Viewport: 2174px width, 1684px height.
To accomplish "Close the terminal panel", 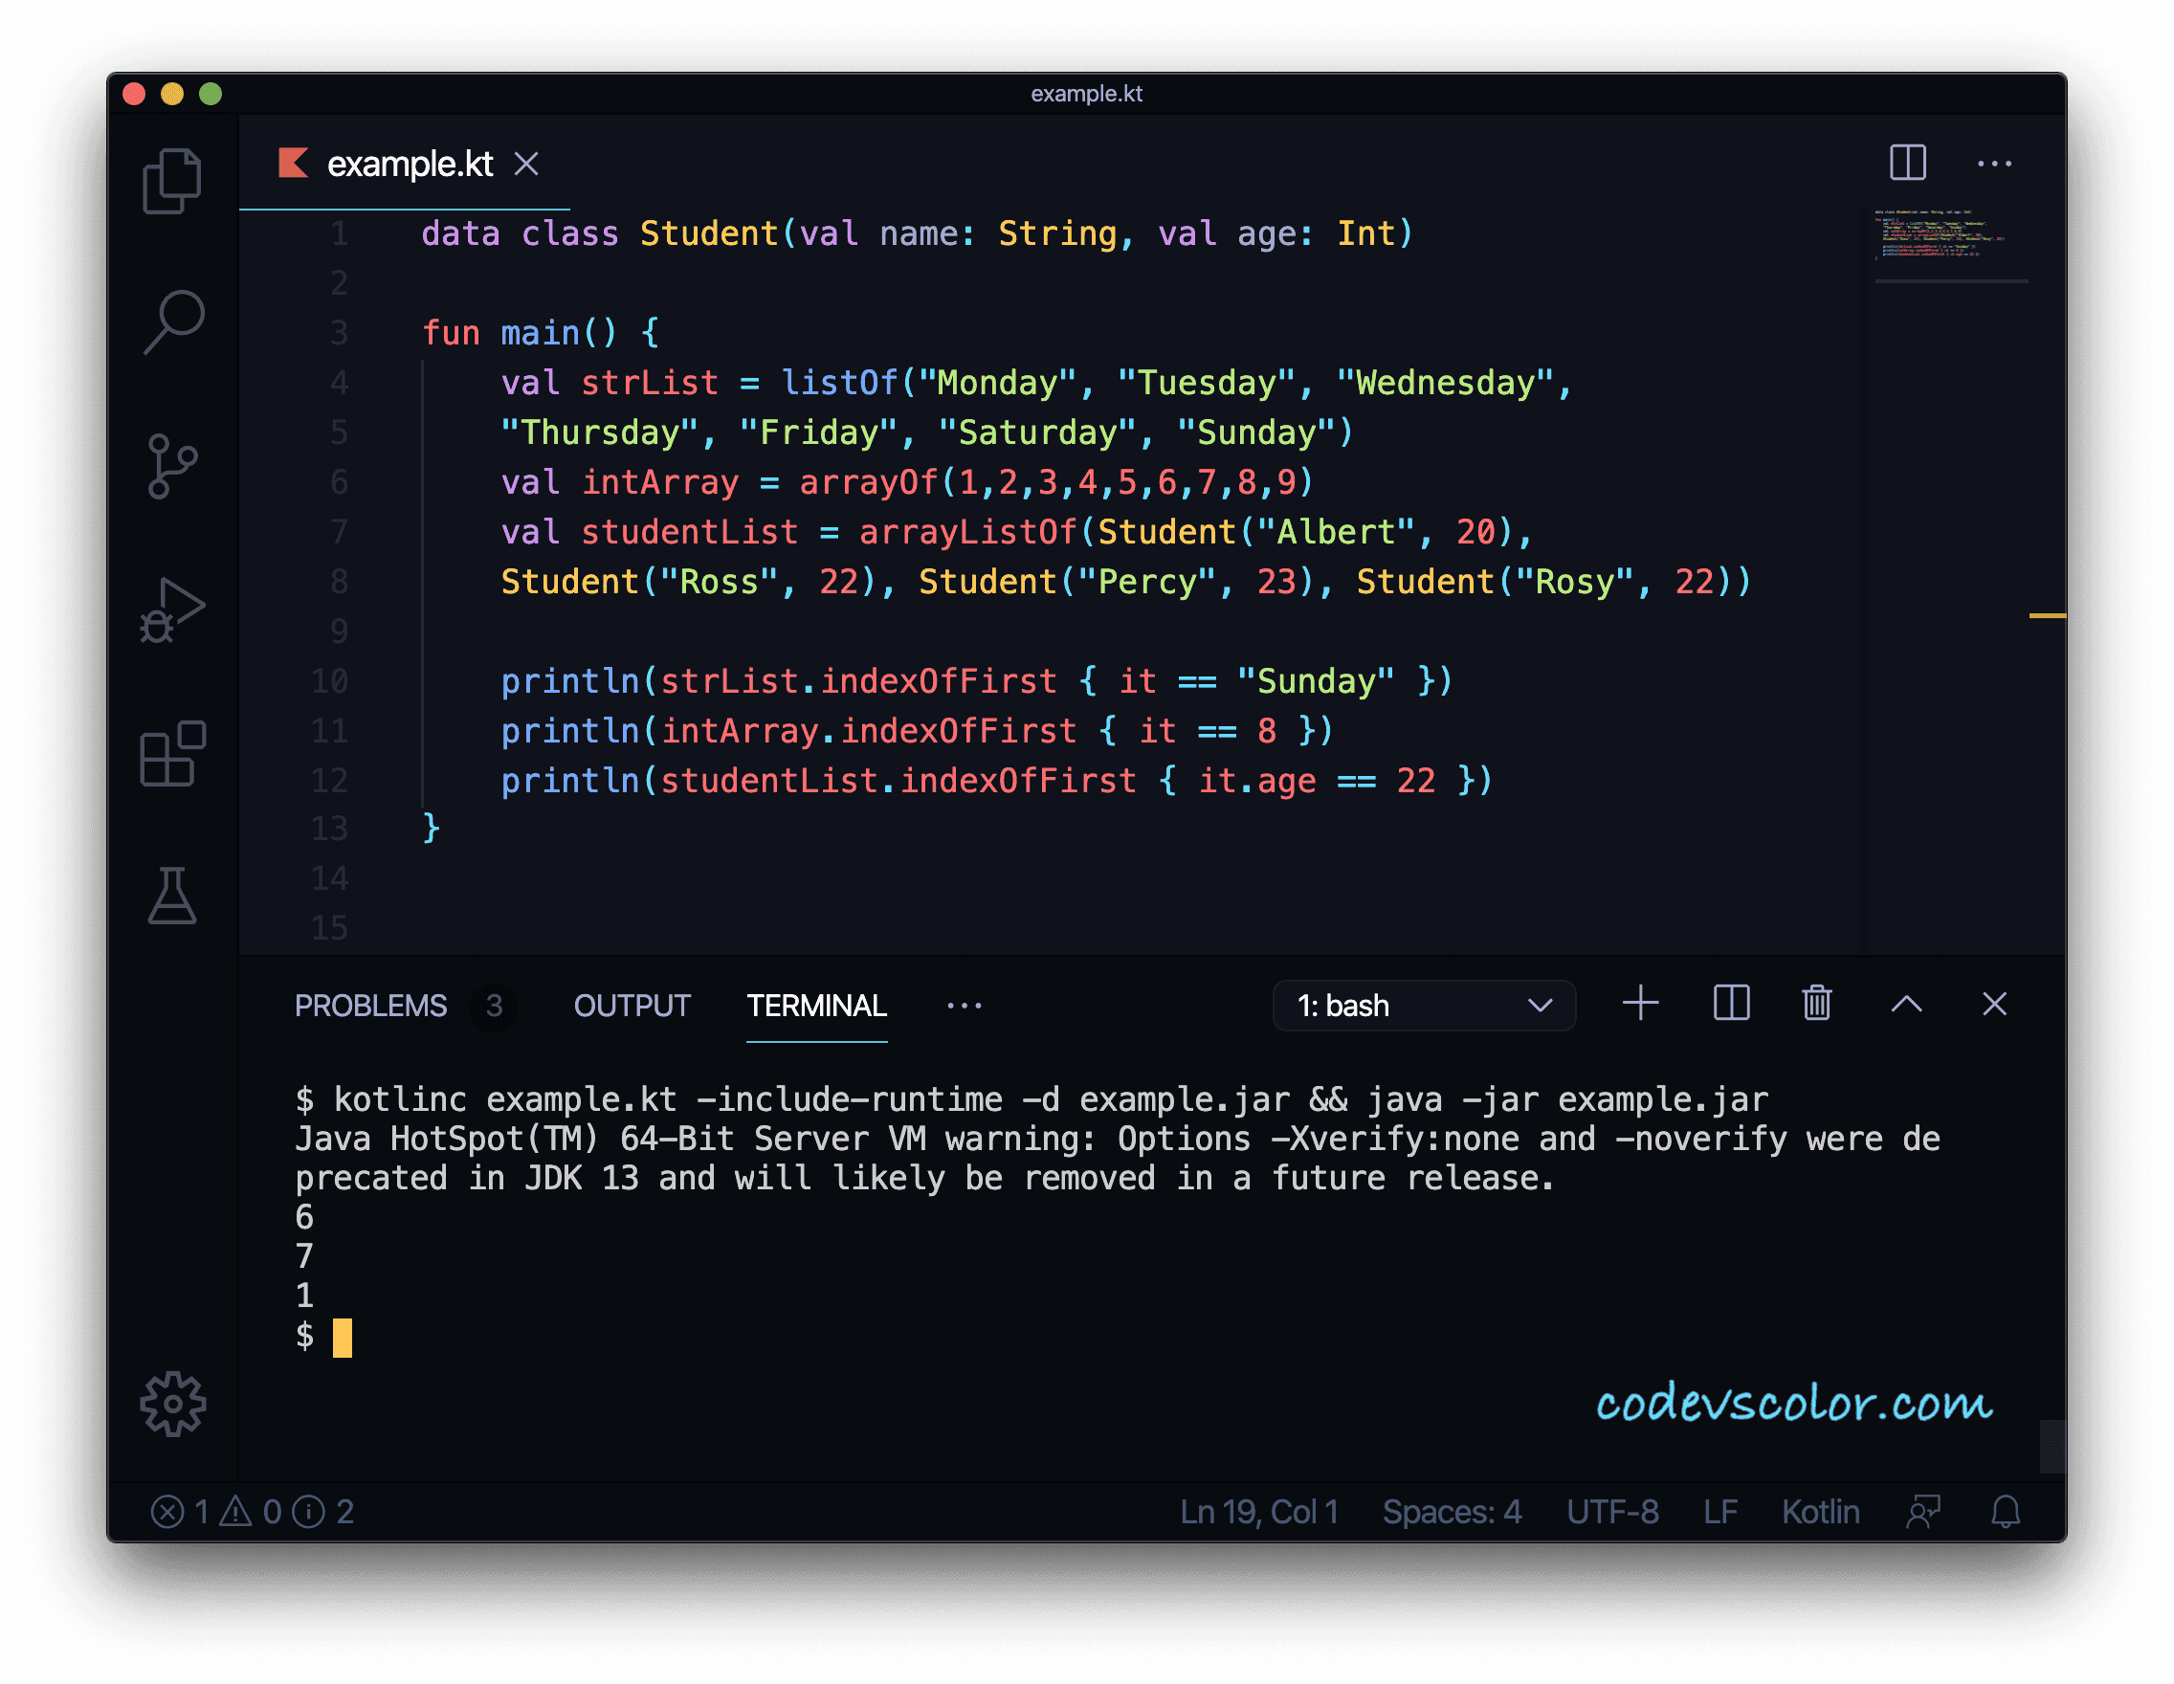I will pyautogui.click(x=1994, y=1004).
